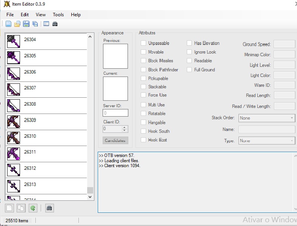Select the purple crossbow sprite for 26311
Viewport: 297px width, 226px height.
click(x=14, y=154)
